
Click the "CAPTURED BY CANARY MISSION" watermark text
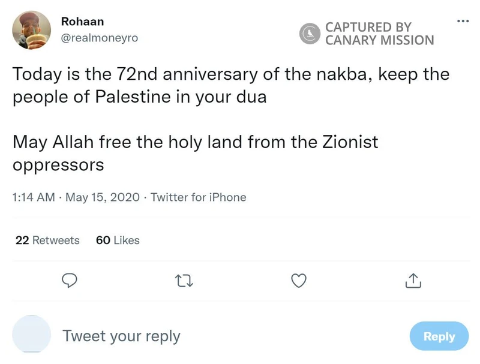pos(379,34)
